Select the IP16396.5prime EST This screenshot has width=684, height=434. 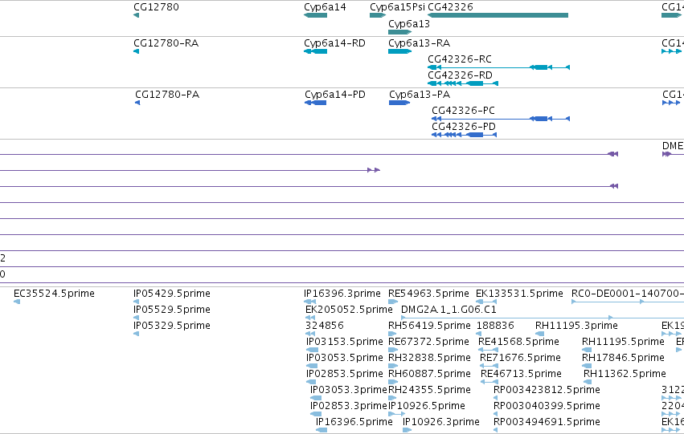354,422
